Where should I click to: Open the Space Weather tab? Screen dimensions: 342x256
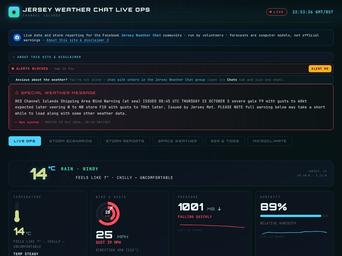(x=178, y=141)
